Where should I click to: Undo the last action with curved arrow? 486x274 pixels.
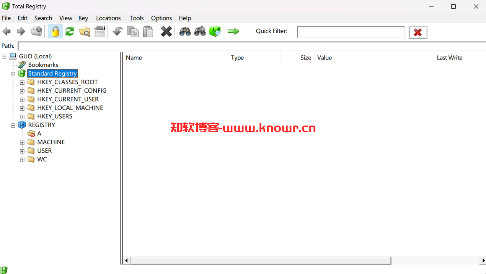(x=118, y=31)
